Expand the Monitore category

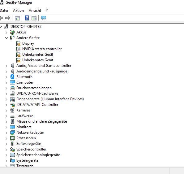pyautogui.click(x=6, y=127)
